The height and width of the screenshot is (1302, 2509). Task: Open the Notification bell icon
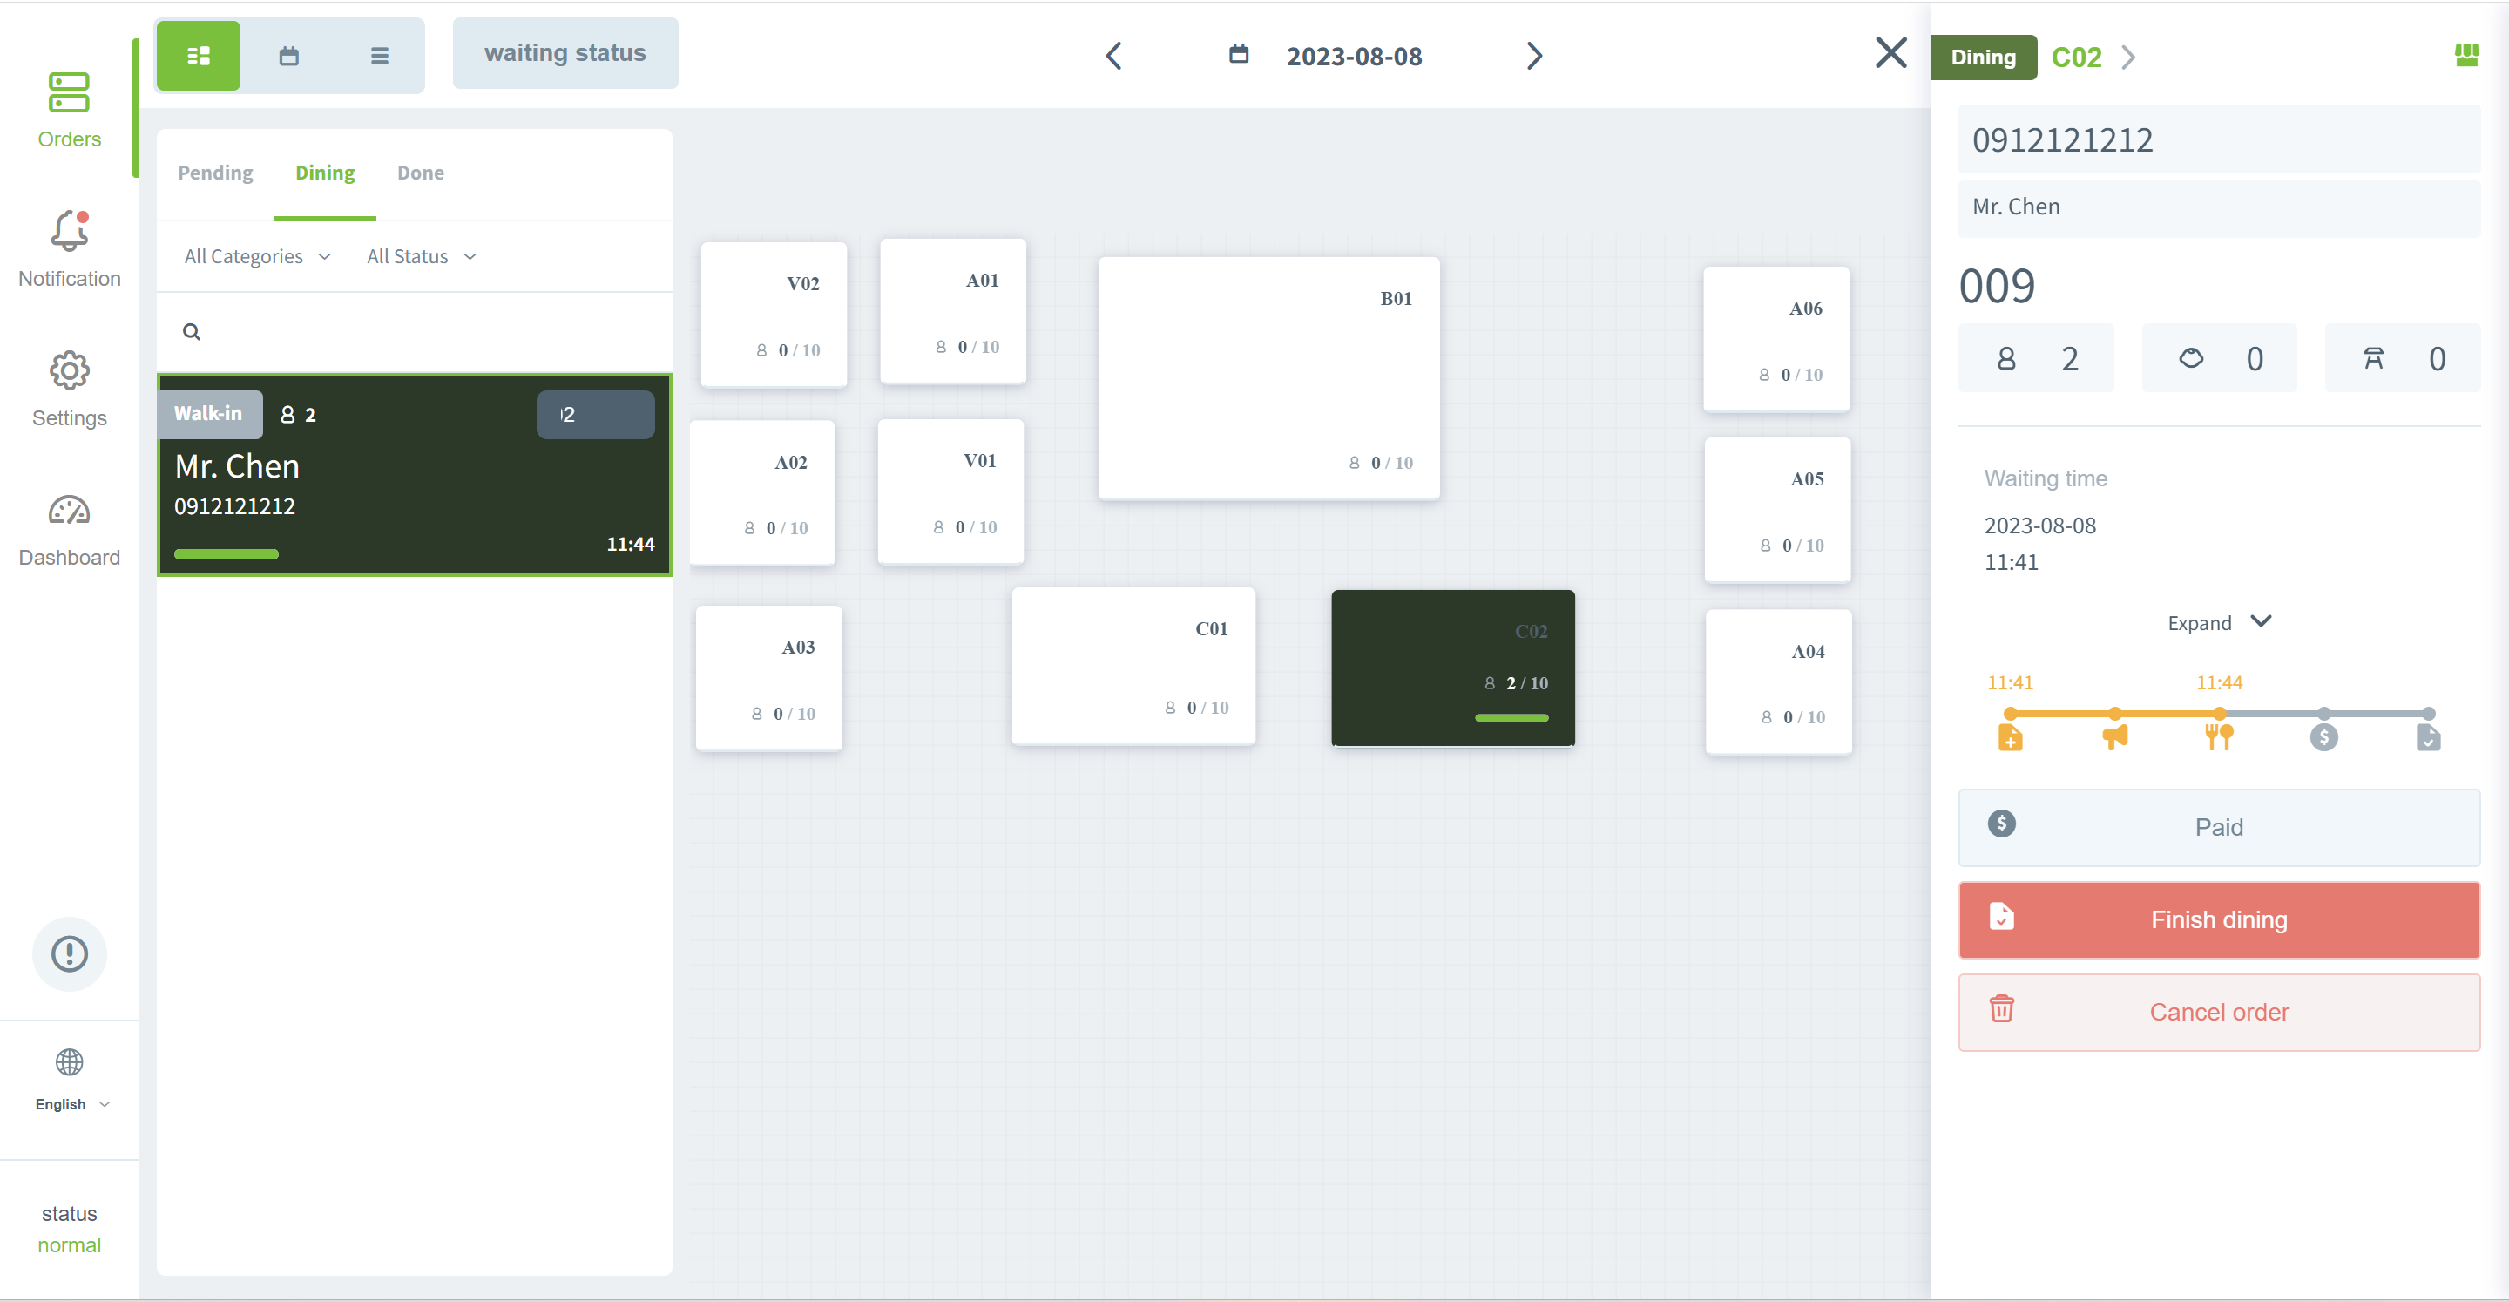tap(69, 232)
